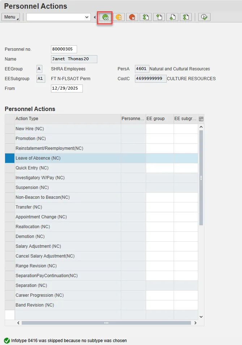Click the Execute clock icon

tap(204, 17)
